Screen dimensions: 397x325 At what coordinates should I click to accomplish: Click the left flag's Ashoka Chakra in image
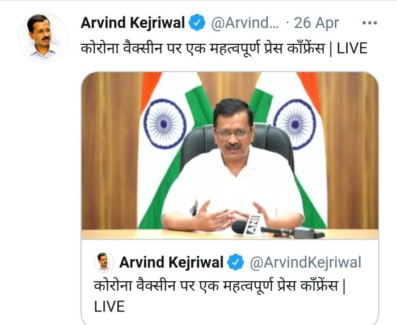click(x=165, y=124)
